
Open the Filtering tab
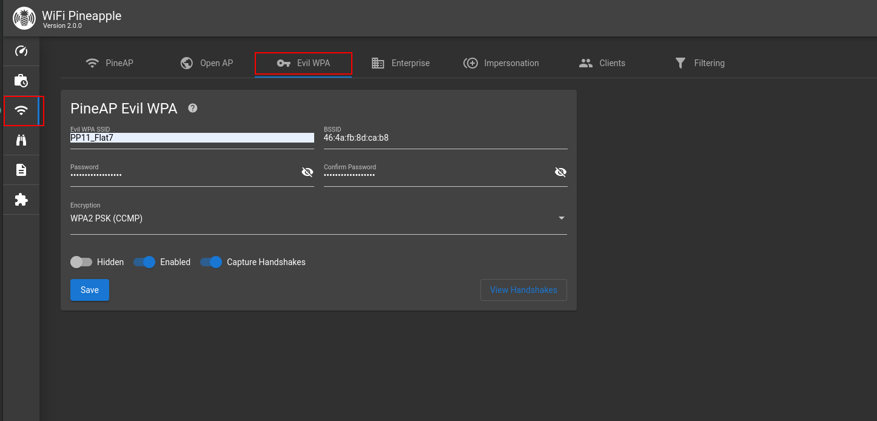click(x=699, y=63)
